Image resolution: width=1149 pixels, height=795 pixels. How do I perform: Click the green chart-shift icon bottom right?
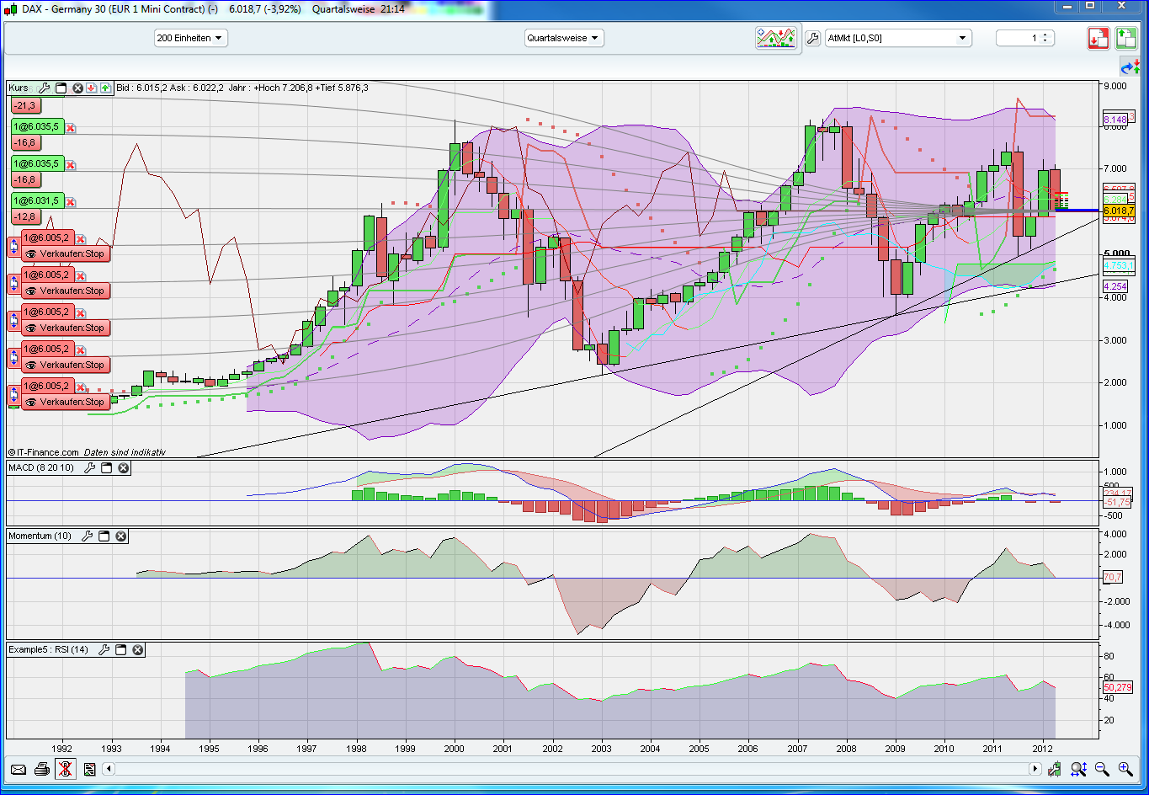[x=1055, y=769]
